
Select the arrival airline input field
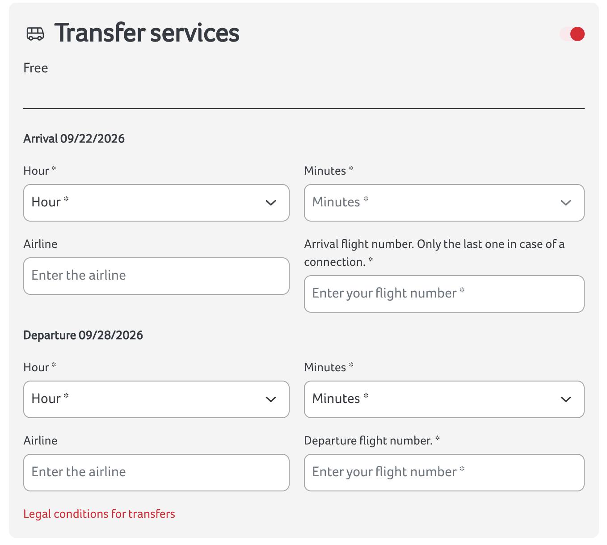[156, 276]
